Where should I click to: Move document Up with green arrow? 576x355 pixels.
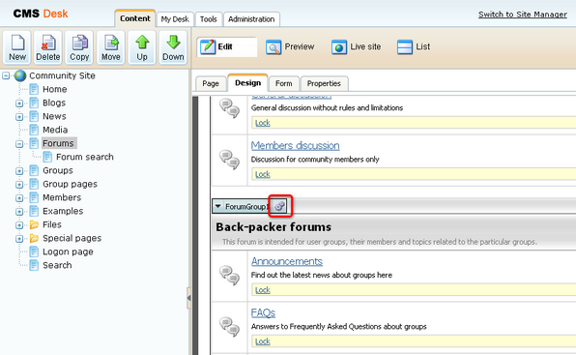[x=142, y=47]
